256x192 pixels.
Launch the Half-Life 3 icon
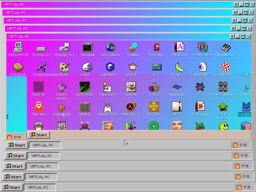[131, 107]
